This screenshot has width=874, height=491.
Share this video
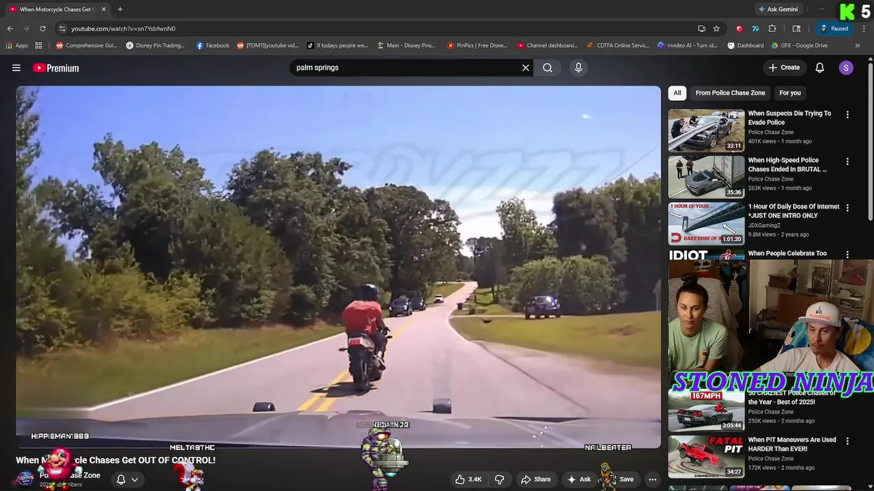536,479
